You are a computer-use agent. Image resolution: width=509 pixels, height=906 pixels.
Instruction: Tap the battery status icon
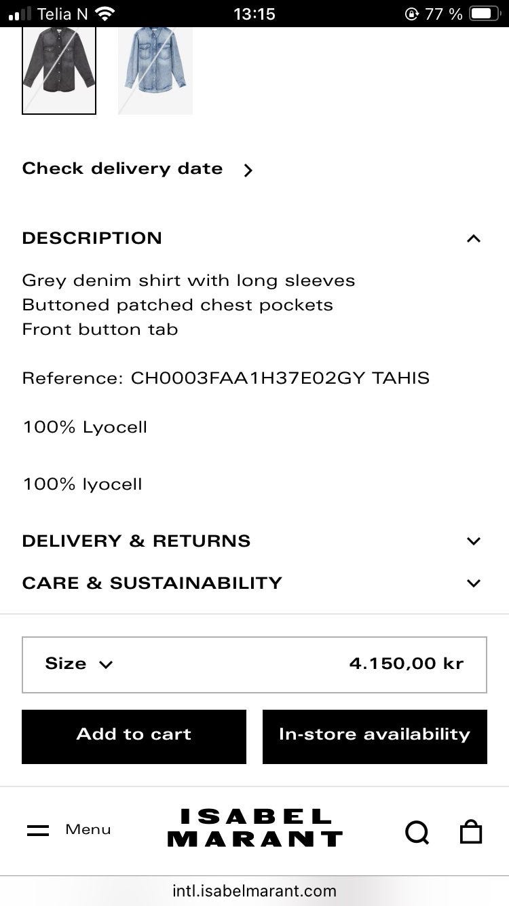[484, 14]
